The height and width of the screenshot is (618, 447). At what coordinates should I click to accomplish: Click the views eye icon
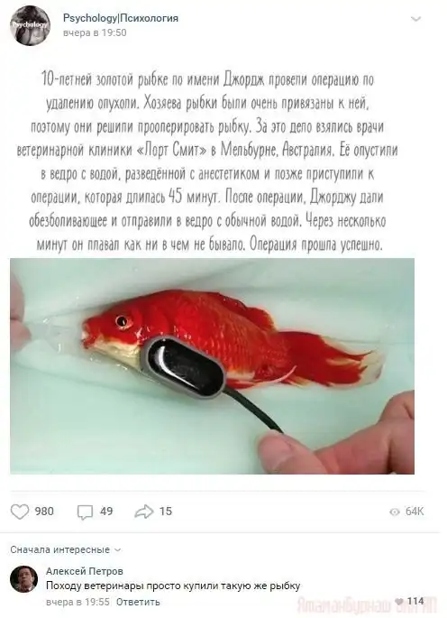pyautogui.click(x=394, y=512)
